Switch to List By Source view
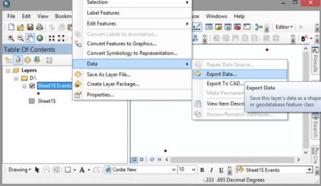 coord(18,60)
